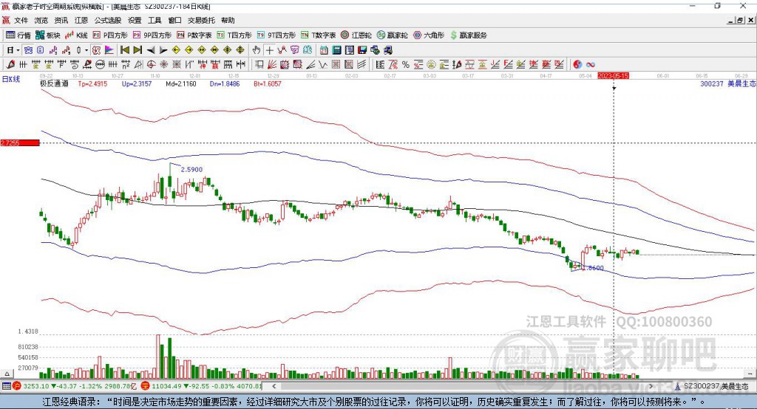Open the 行情 market quotes view
The width and height of the screenshot is (757, 409).
(18, 35)
